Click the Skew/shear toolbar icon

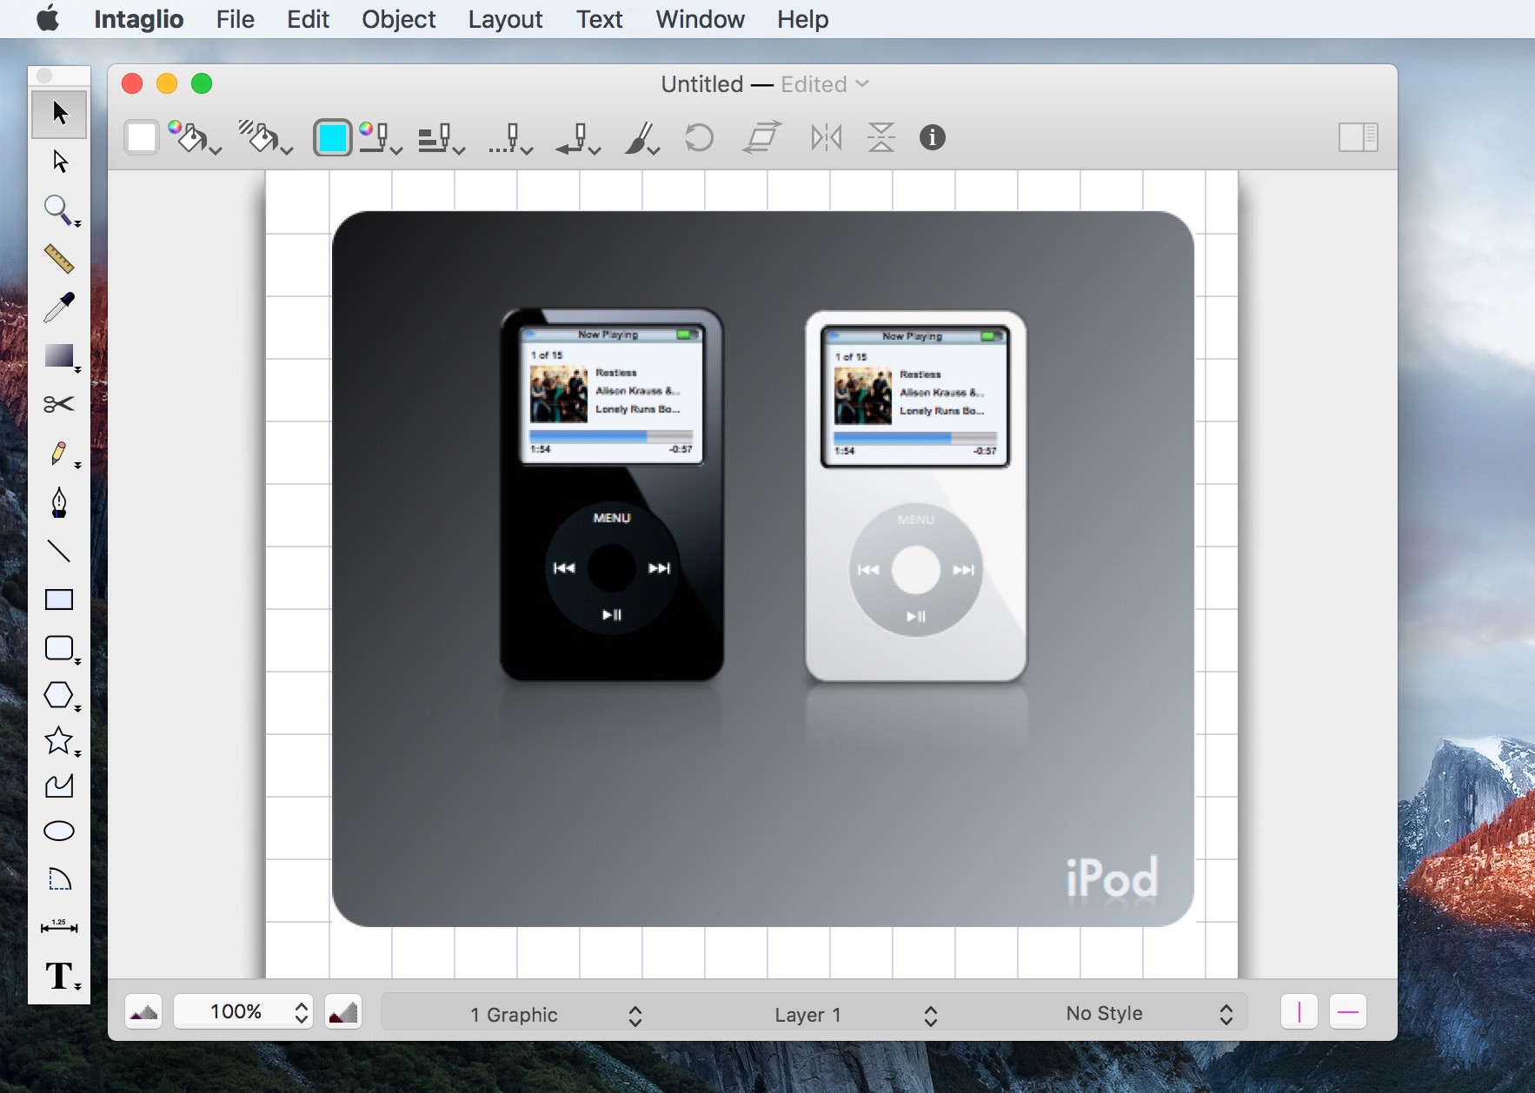point(762,137)
